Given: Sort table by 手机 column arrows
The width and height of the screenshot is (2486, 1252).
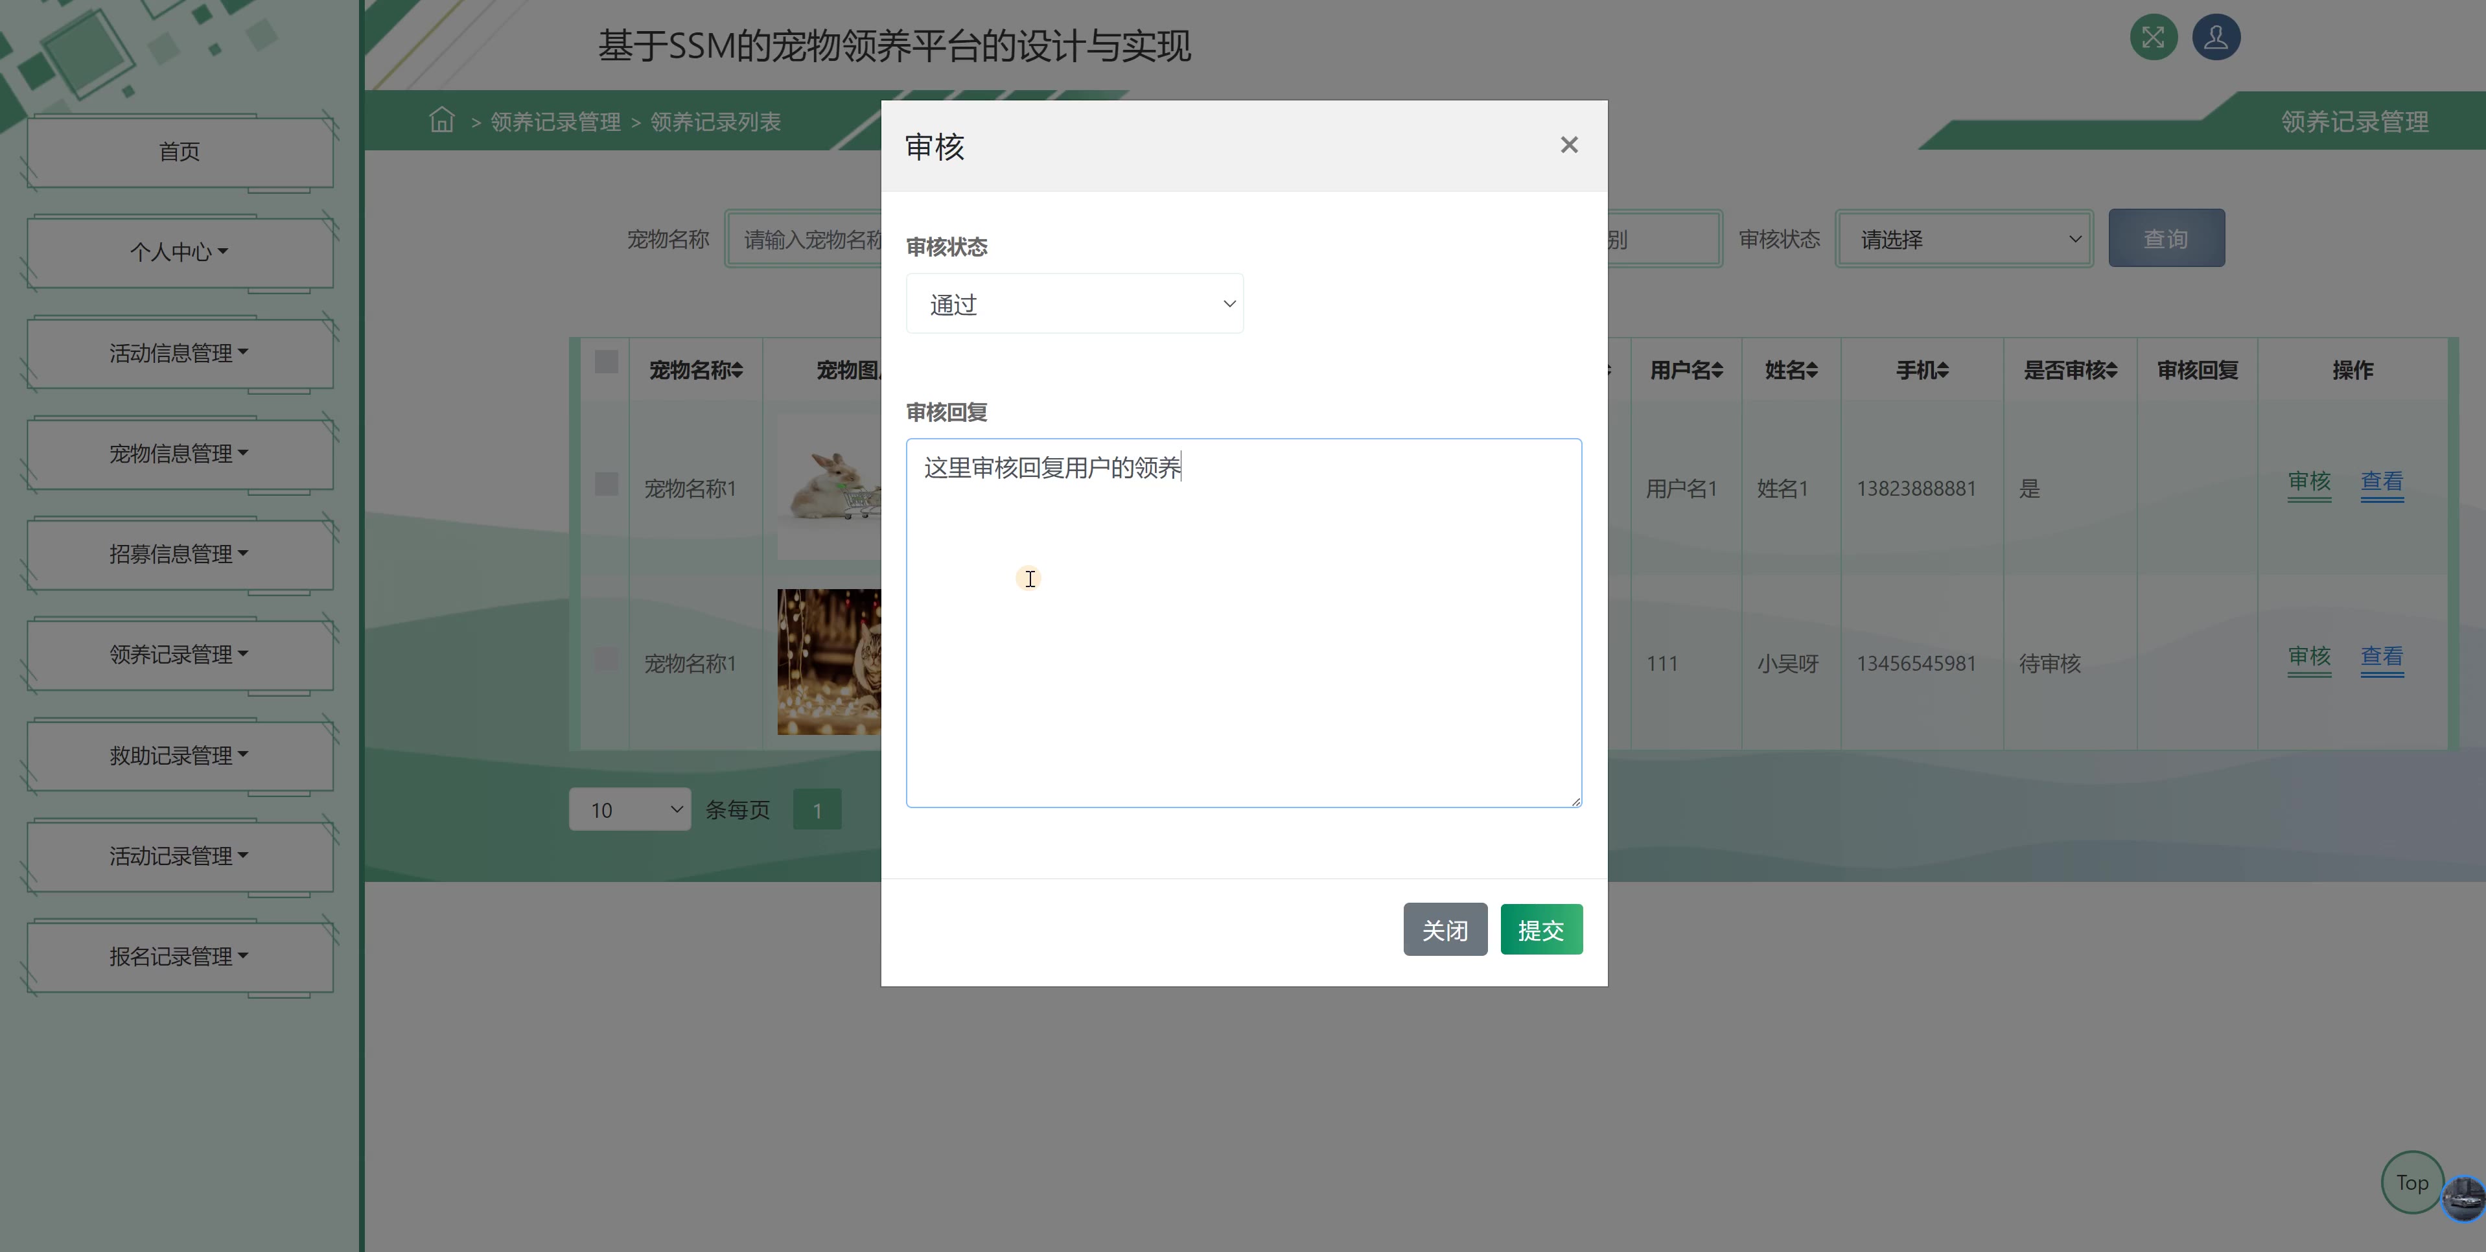Looking at the screenshot, I should 1943,371.
